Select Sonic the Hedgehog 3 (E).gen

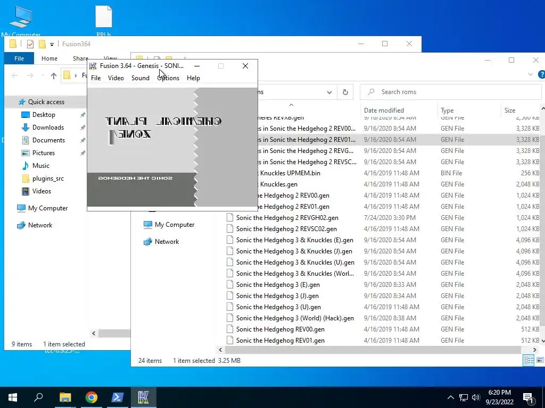click(278, 285)
